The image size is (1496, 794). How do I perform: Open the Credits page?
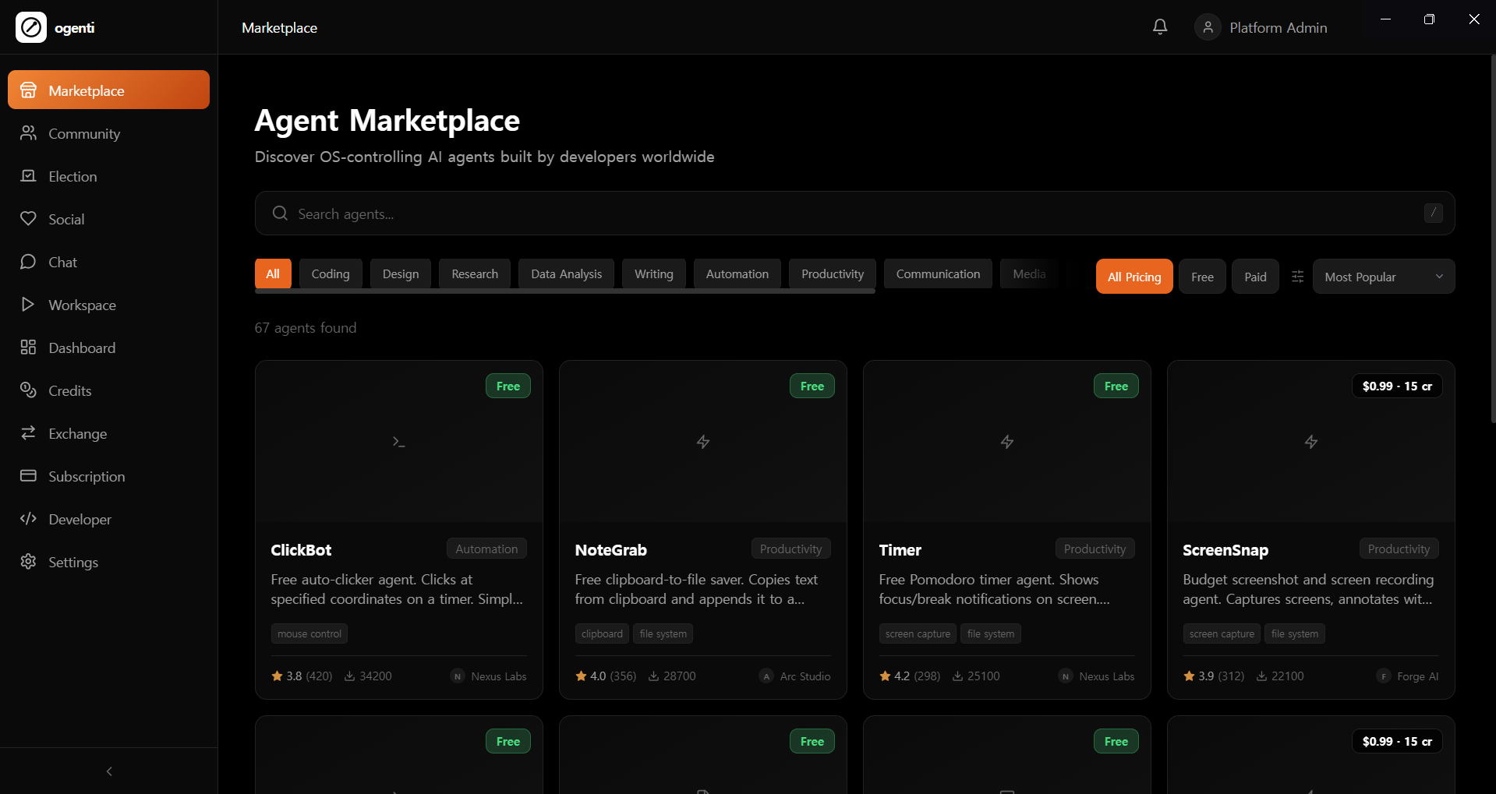tap(69, 390)
